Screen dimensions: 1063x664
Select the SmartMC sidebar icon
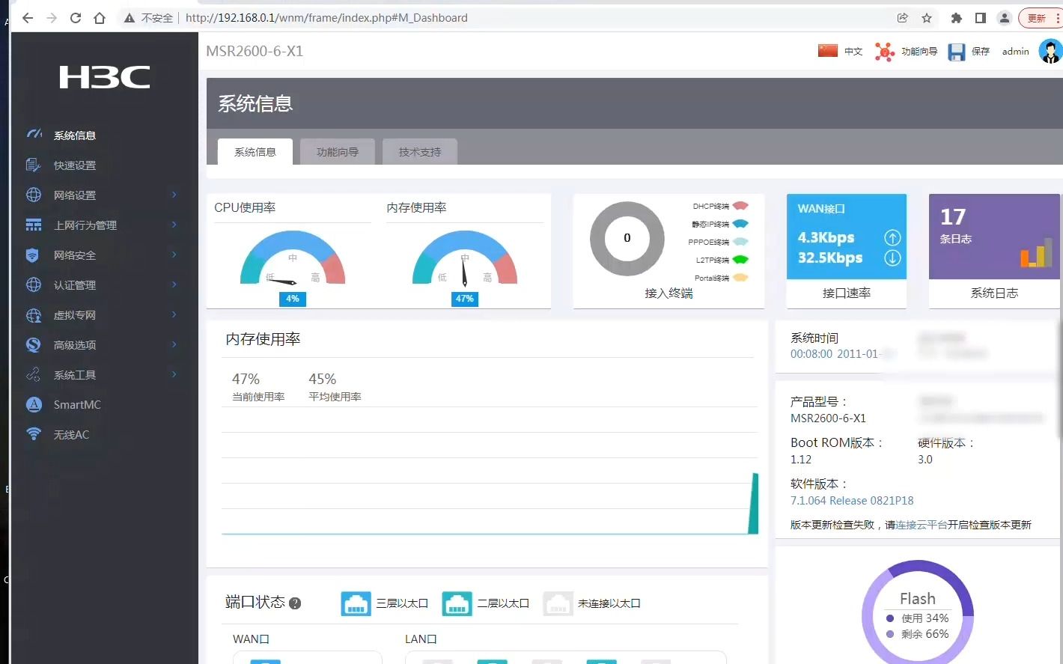click(x=34, y=404)
